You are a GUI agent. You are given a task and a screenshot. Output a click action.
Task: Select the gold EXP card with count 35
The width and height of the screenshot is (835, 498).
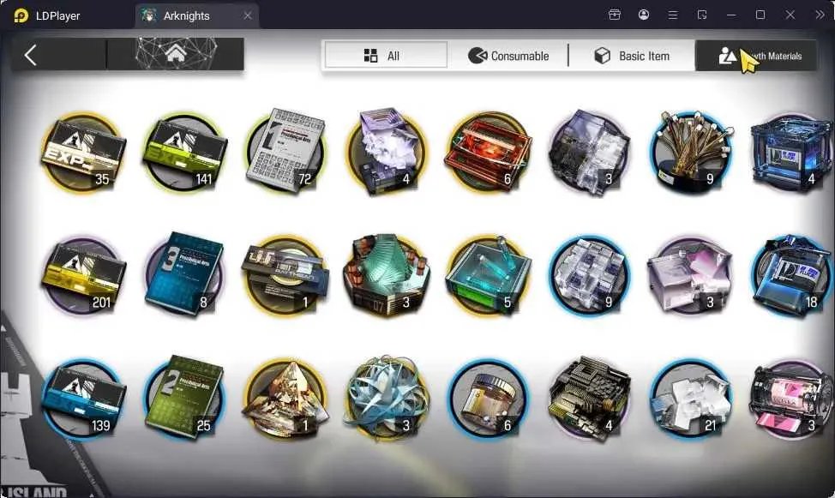pyautogui.click(x=83, y=151)
